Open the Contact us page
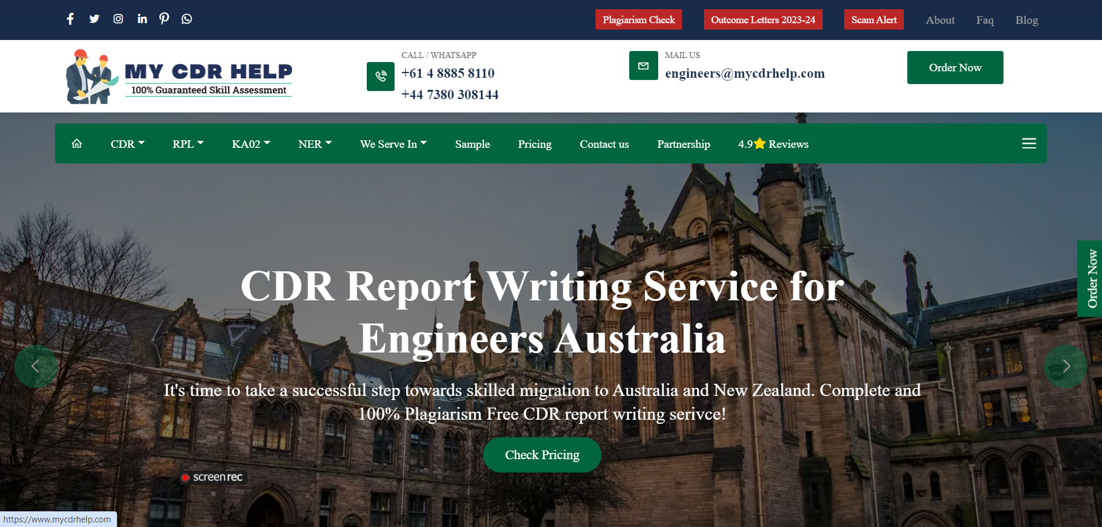The height and width of the screenshot is (527, 1102). (x=604, y=144)
